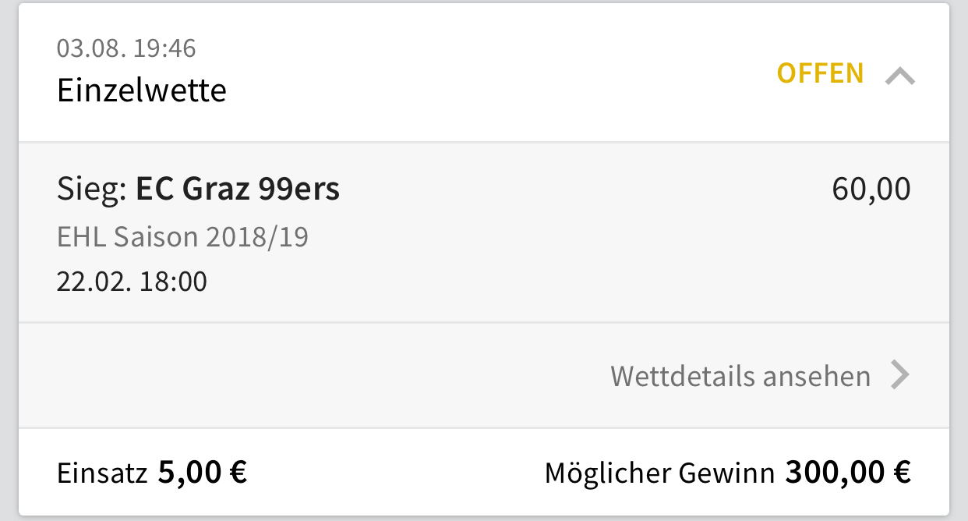
Task: Click the EHL Saison 2018/19 league text
Action: click(182, 236)
